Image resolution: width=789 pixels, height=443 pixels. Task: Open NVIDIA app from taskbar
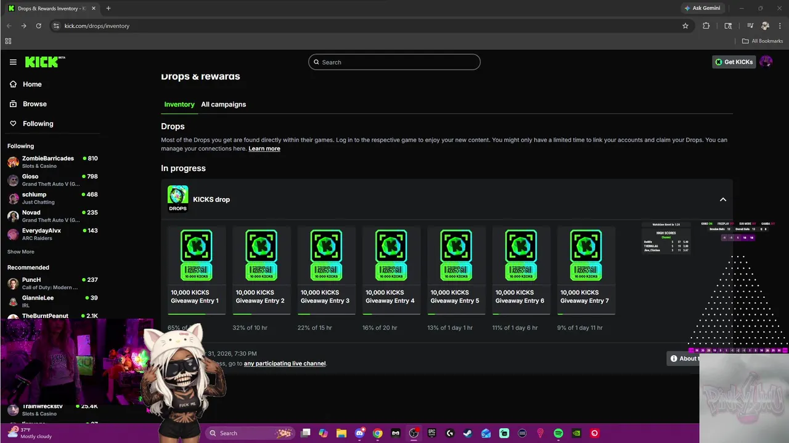tap(576, 433)
